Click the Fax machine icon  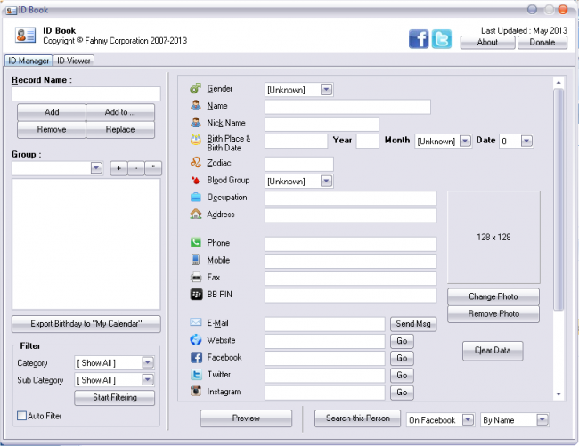pos(196,277)
